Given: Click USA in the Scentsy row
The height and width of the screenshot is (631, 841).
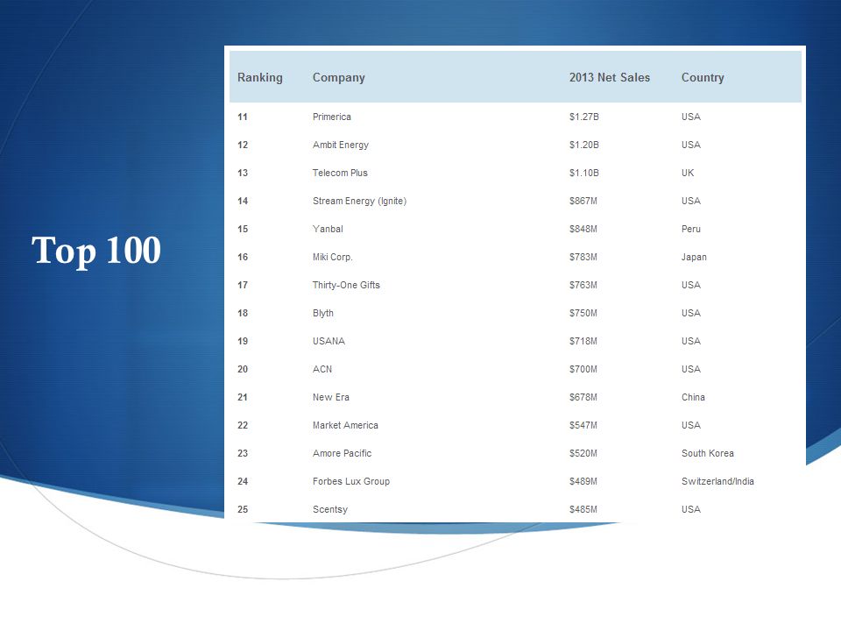Looking at the screenshot, I should pyautogui.click(x=691, y=510).
